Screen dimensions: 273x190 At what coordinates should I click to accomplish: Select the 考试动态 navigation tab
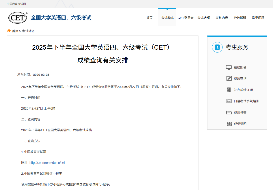click(167, 18)
